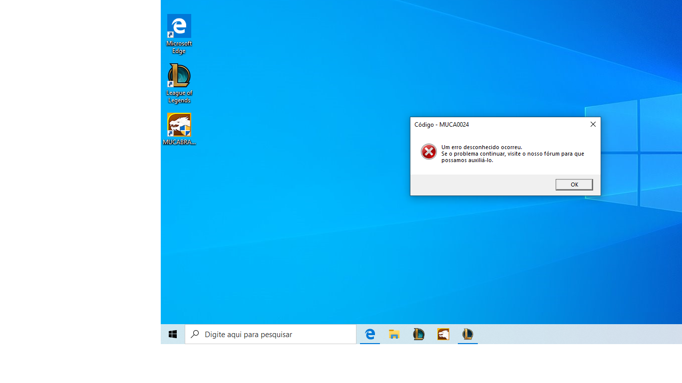The image size is (682, 383).
Task: Open the Windows Start menu
Action: 173,334
